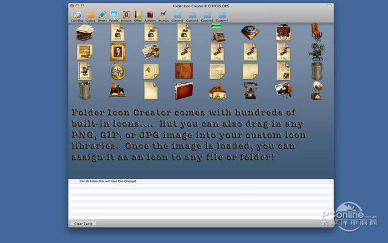Pick the MP3 gramophone document icon
388x243 pixels.
[x=151, y=32]
